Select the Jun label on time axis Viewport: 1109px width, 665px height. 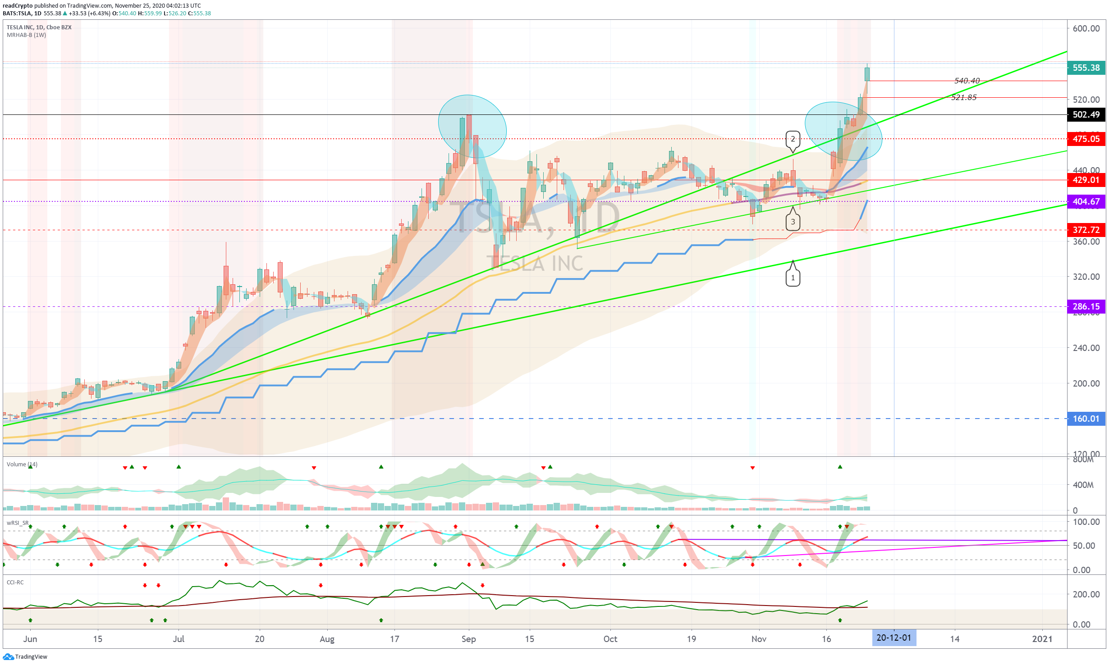pyautogui.click(x=30, y=639)
